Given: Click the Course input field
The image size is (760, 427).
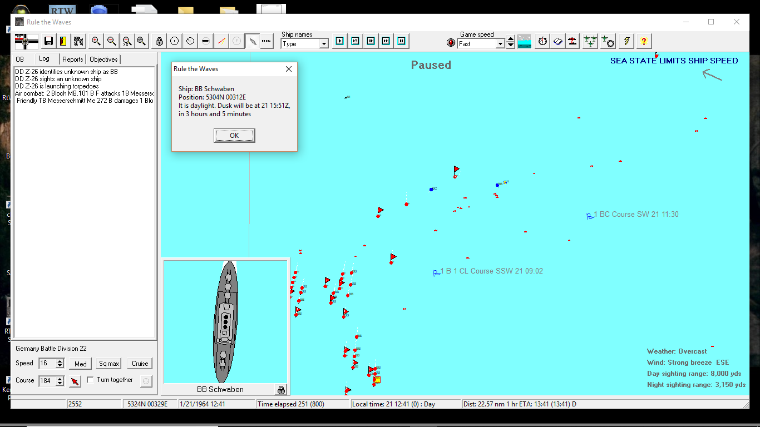Looking at the screenshot, I should (x=47, y=381).
